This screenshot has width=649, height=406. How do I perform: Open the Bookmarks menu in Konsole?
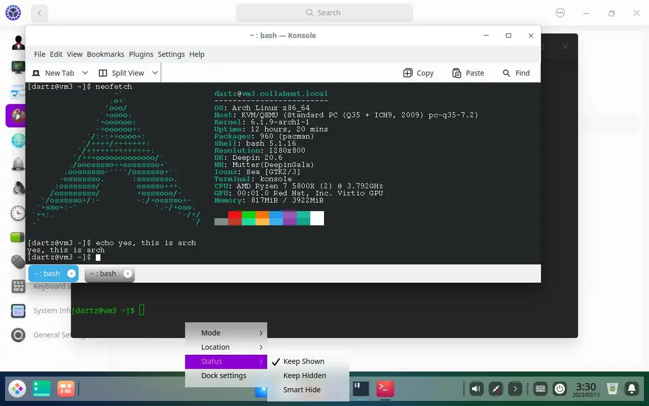(x=105, y=54)
